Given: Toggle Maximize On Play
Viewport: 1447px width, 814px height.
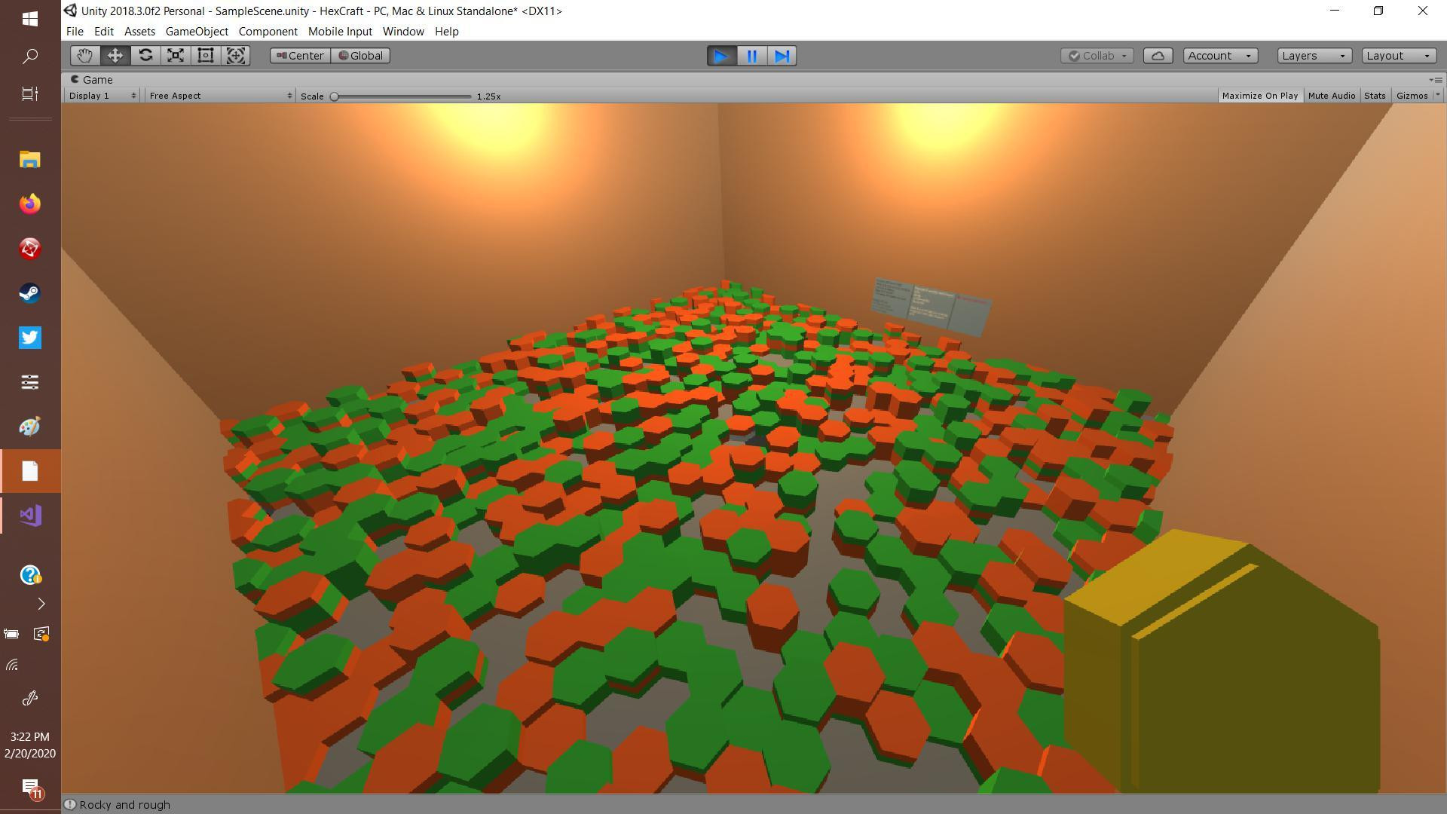Looking at the screenshot, I should click(1259, 96).
